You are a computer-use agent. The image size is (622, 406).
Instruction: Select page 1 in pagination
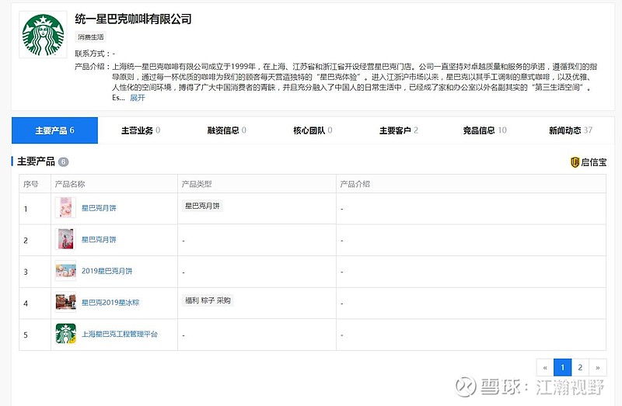click(562, 368)
